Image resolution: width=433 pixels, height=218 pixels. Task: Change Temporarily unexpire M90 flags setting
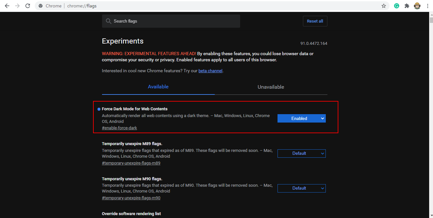[x=301, y=188]
